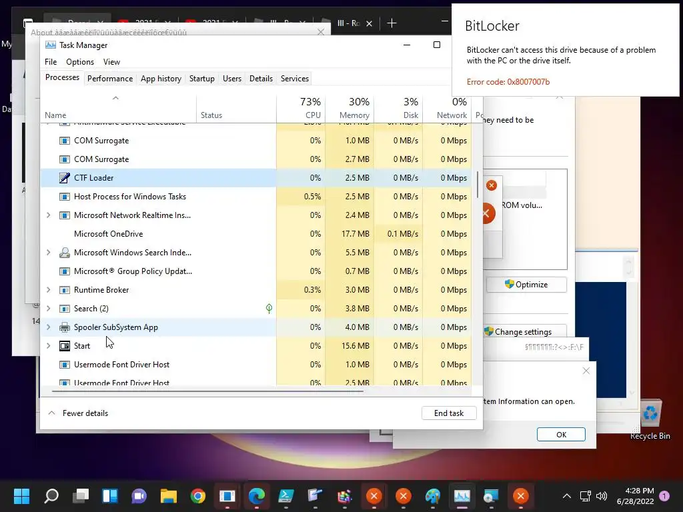Image resolution: width=683 pixels, height=512 pixels.
Task: Click the Spooler SubSystem App printer icon
Action: (x=65, y=327)
